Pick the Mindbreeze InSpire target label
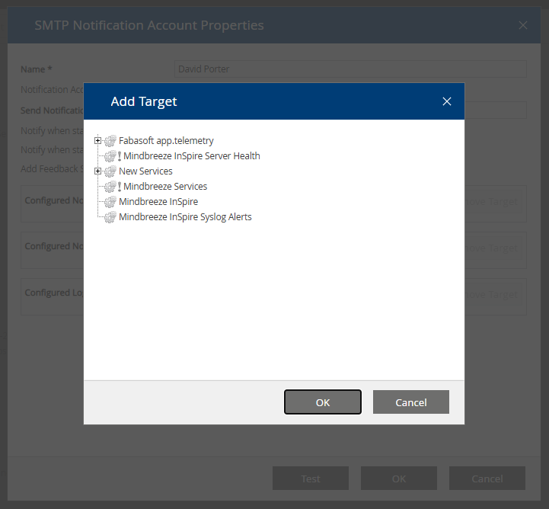 click(158, 202)
